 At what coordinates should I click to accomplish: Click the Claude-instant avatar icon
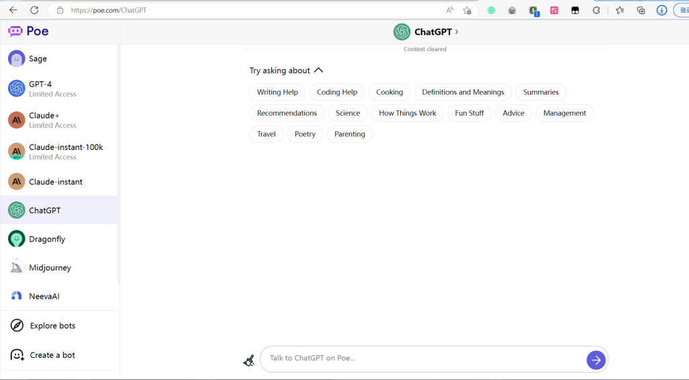[x=17, y=182]
